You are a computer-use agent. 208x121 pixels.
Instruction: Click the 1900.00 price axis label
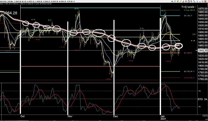pos(203,32)
